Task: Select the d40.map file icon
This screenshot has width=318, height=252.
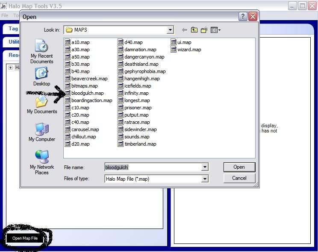Action: click(x=121, y=42)
